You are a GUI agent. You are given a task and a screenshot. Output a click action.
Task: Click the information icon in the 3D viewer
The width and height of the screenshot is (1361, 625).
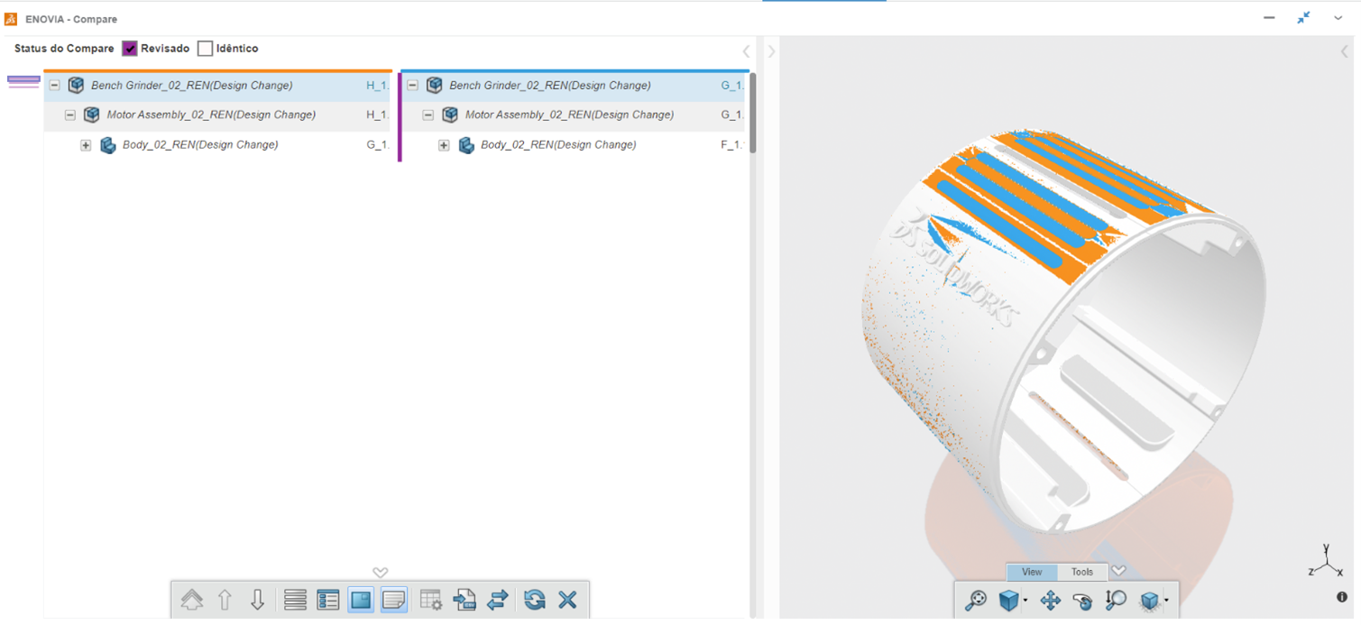pos(1342,597)
